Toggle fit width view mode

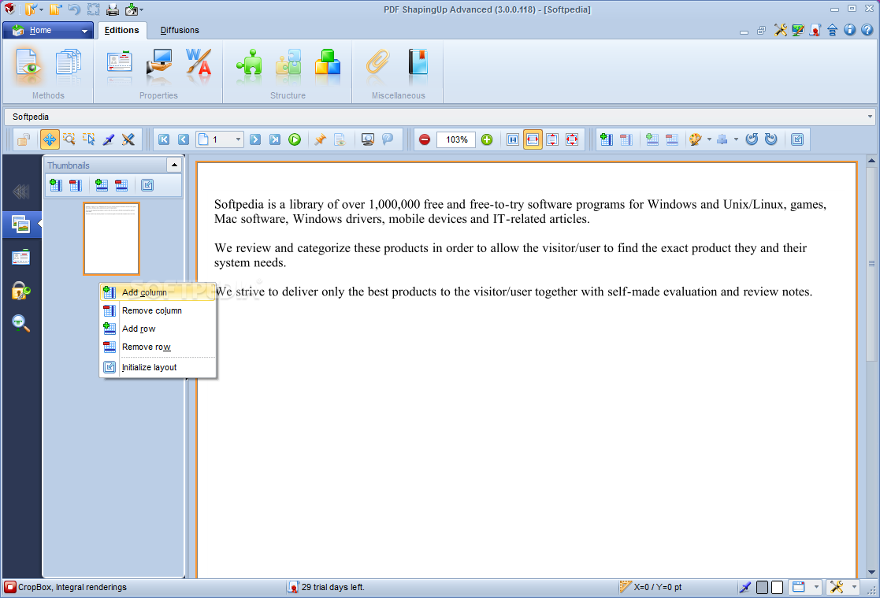(x=533, y=139)
